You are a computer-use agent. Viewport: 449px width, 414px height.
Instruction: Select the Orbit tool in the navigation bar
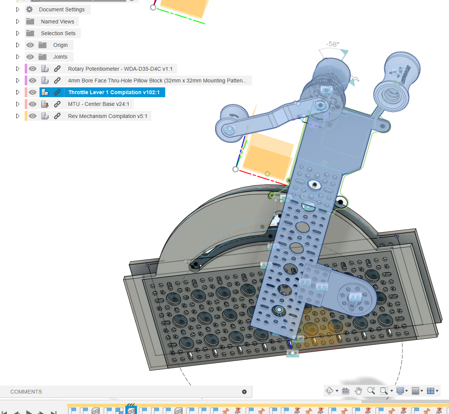click(x=329, y=391)
